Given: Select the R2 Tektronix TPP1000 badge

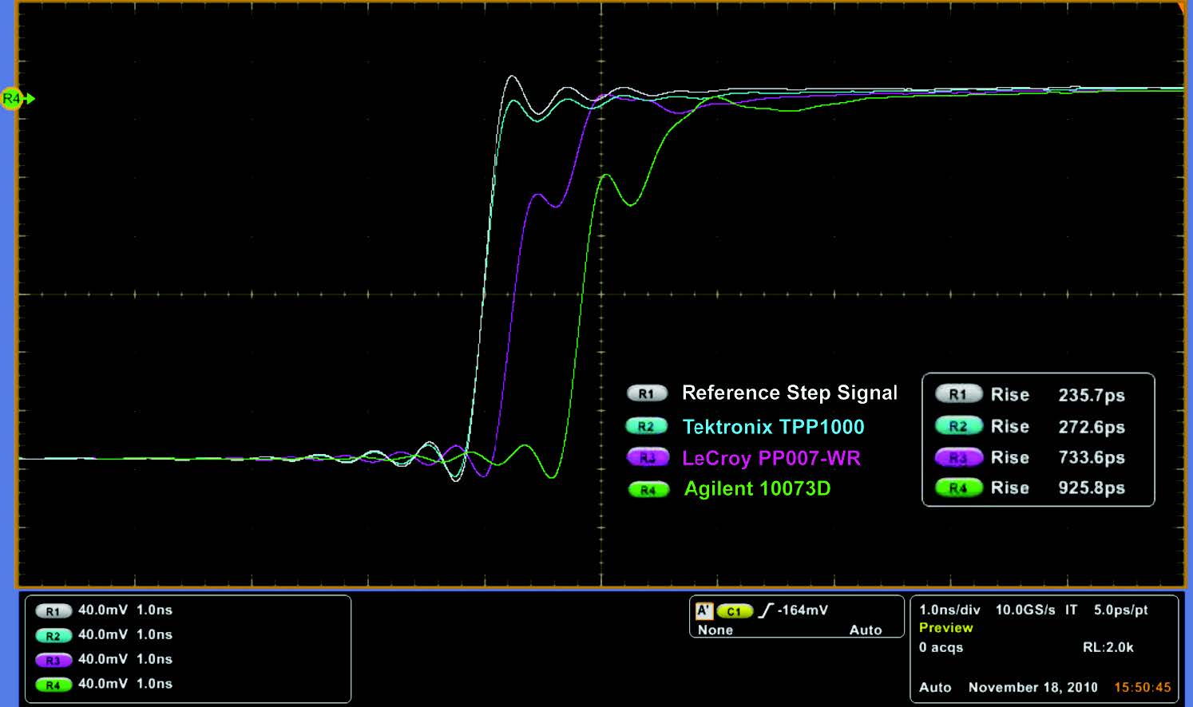Looking at the screenshot, I should click(647, 426).
